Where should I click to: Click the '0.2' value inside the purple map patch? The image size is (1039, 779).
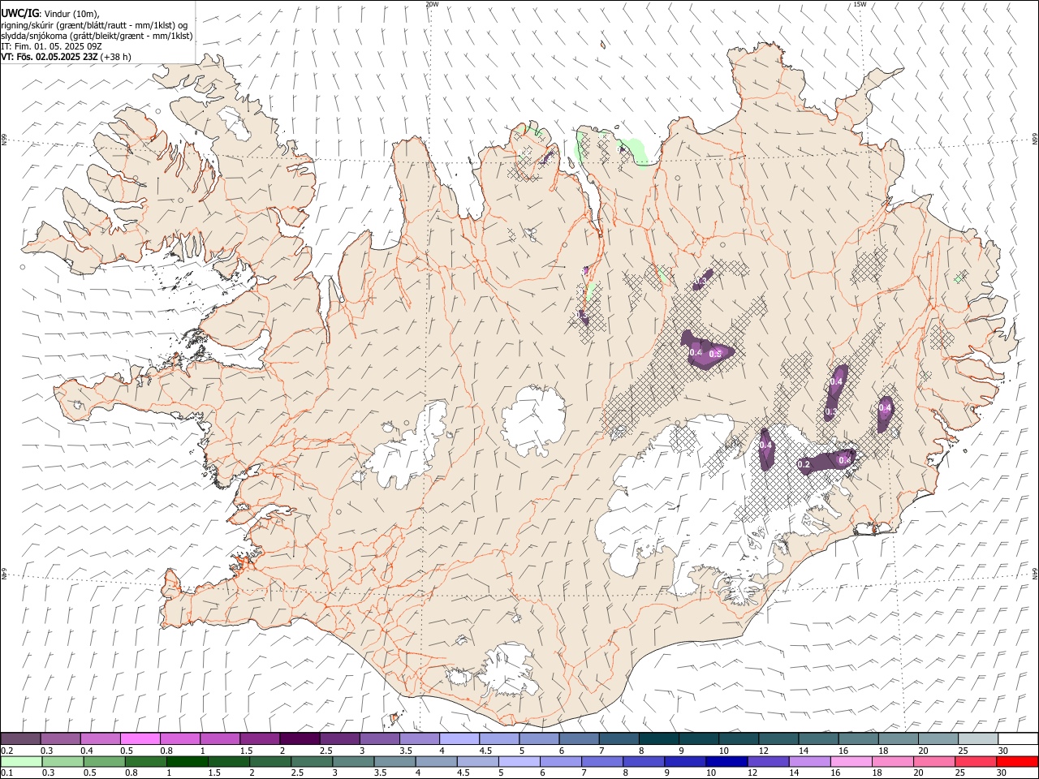click(804, 465)
